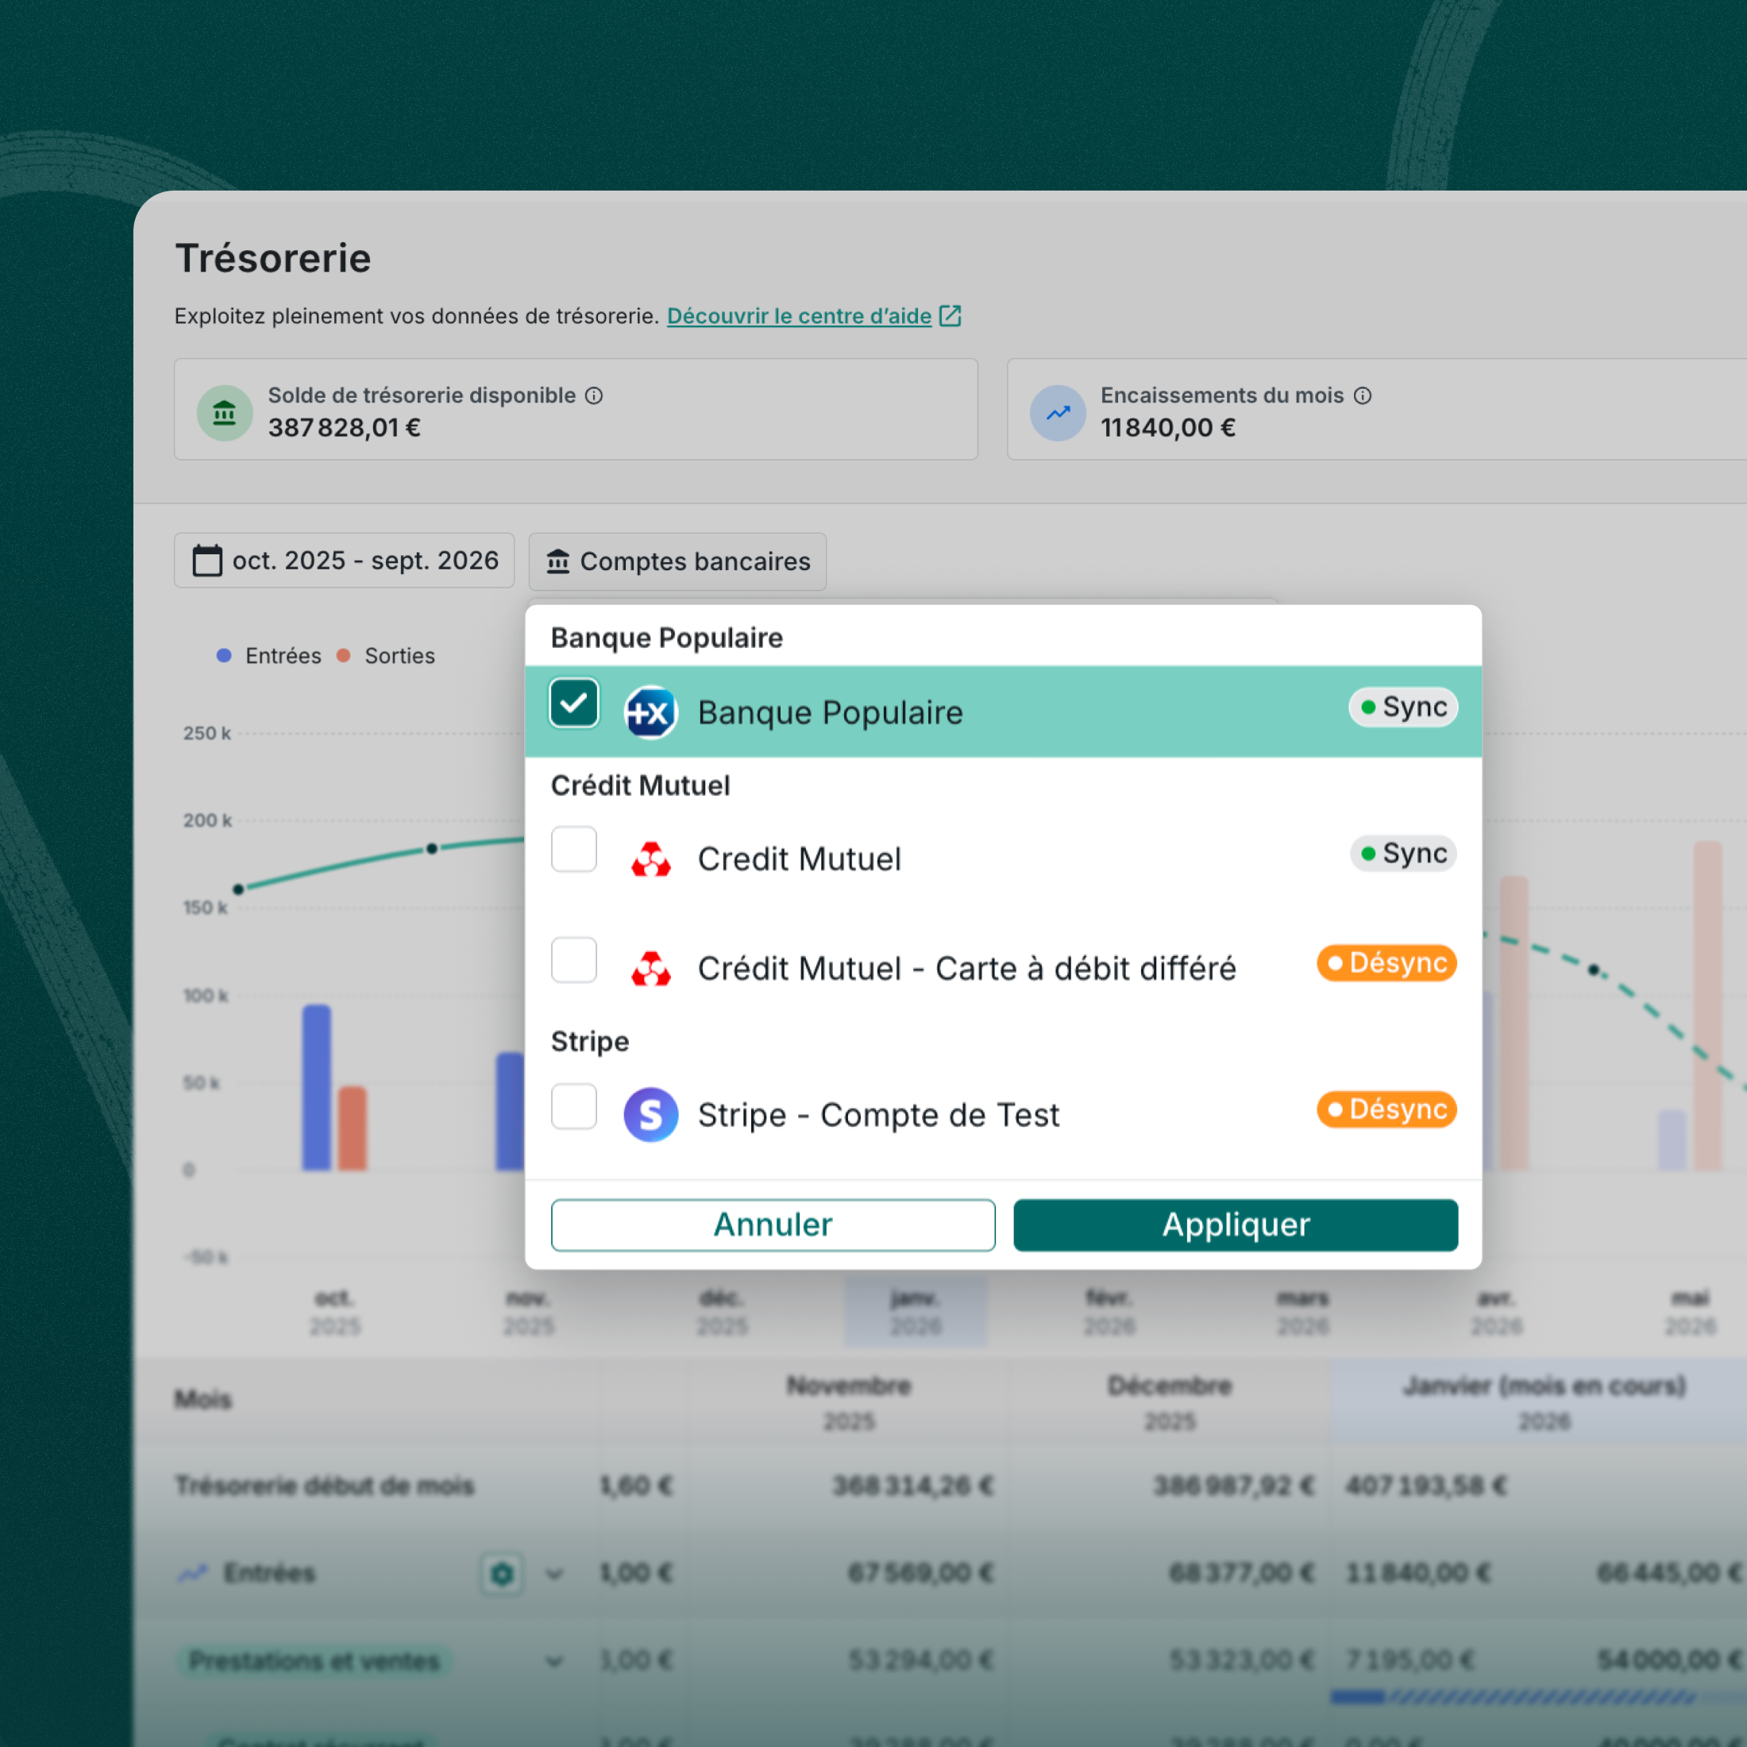Click the Désync badge on Stripe account
Viewport: 1747px width, 1747px height.
1386,1109
